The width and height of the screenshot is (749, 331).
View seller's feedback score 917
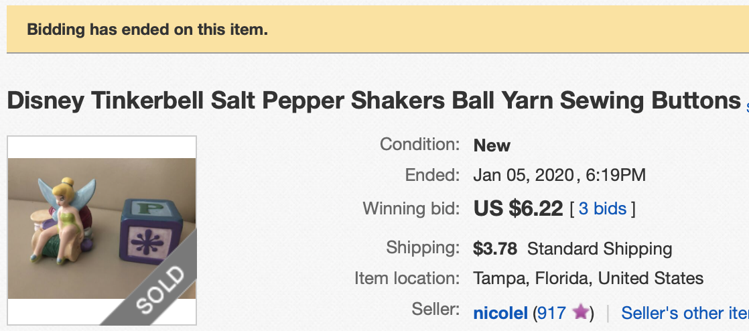tap(551, 313)
